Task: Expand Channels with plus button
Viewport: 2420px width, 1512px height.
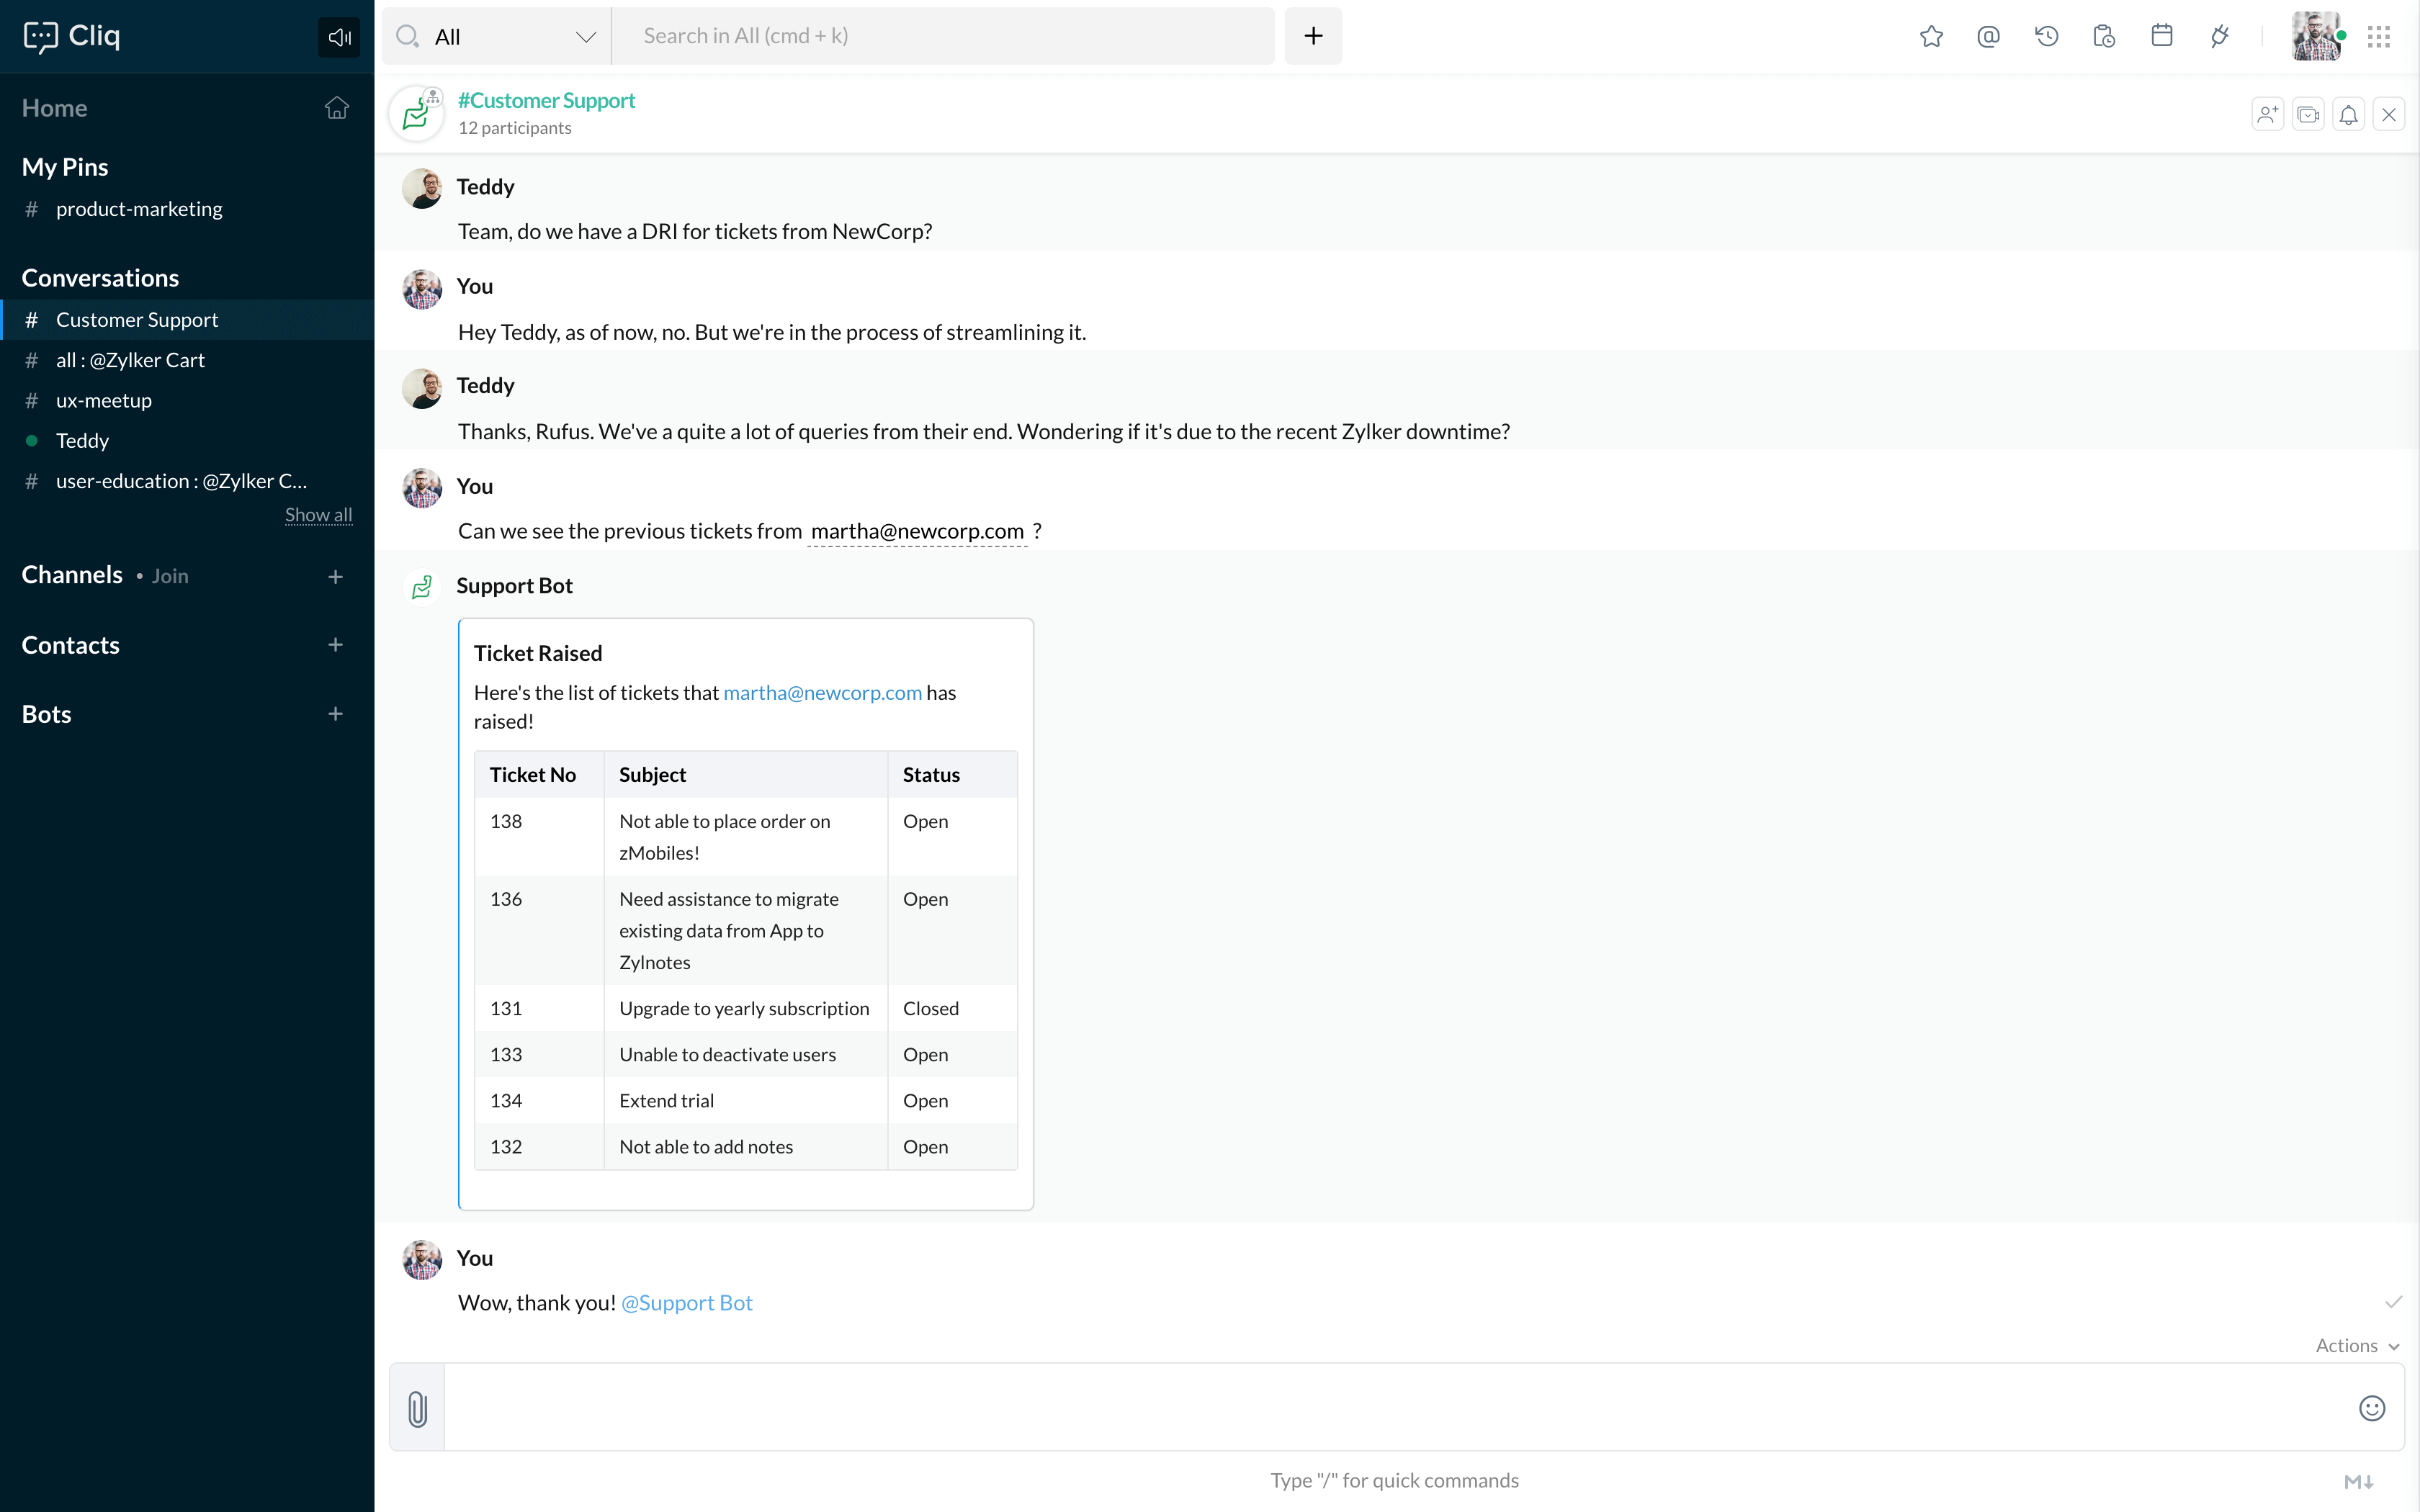Action: click(335, 576)
